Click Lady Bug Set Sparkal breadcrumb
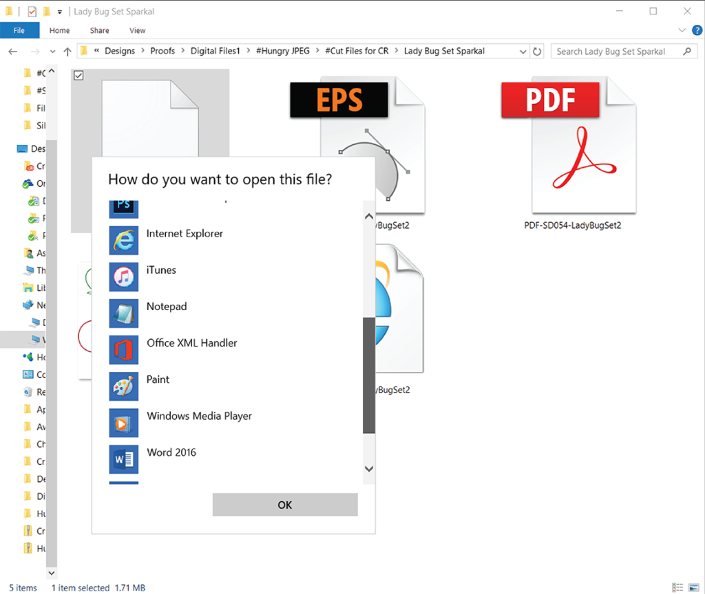Screen dimensions: 705x594 pos(444,51)
